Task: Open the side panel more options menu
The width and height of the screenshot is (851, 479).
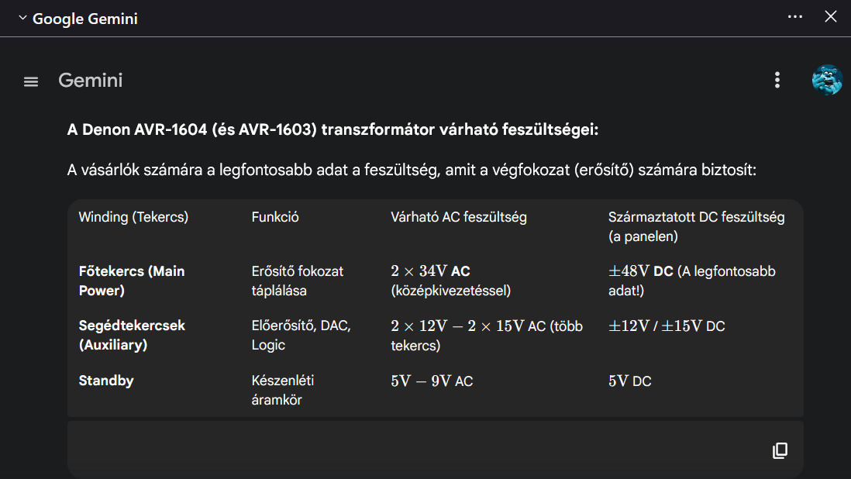Action: pyautogui.click(x=795, y=16)
